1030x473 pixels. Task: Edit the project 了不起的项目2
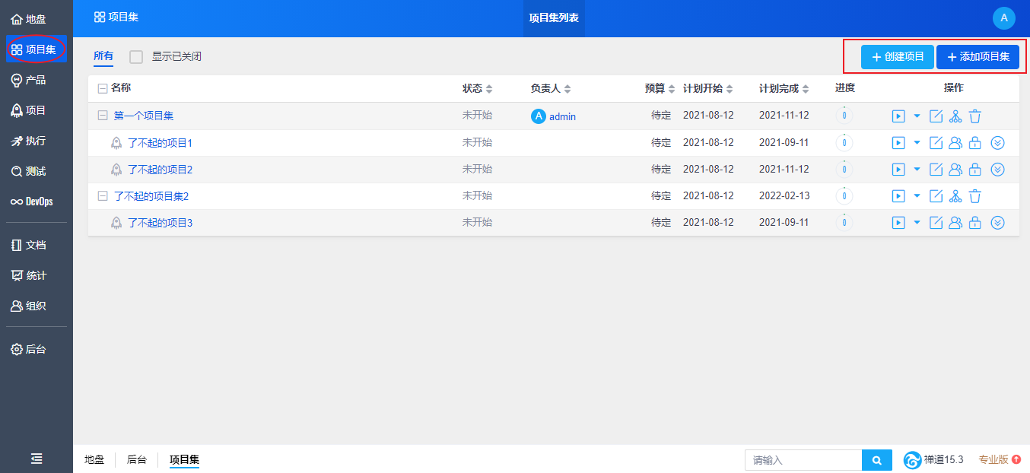(936, 170)
